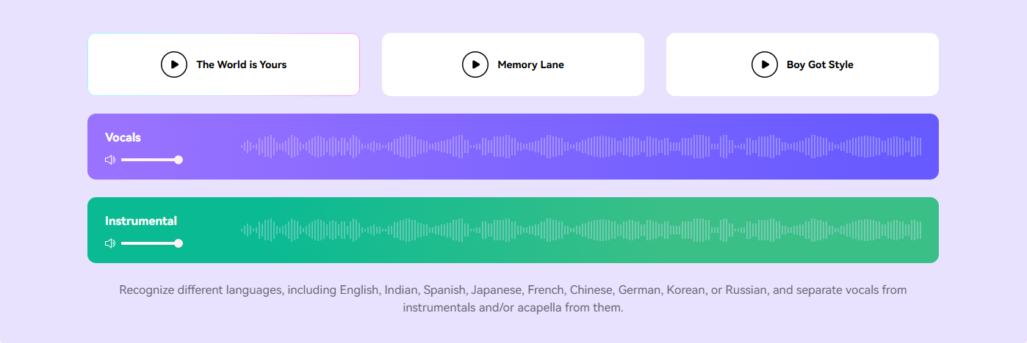Screen dimensions: 1027x343
Task: Click the Vocals volume slider handle
Action: (179, 160)
